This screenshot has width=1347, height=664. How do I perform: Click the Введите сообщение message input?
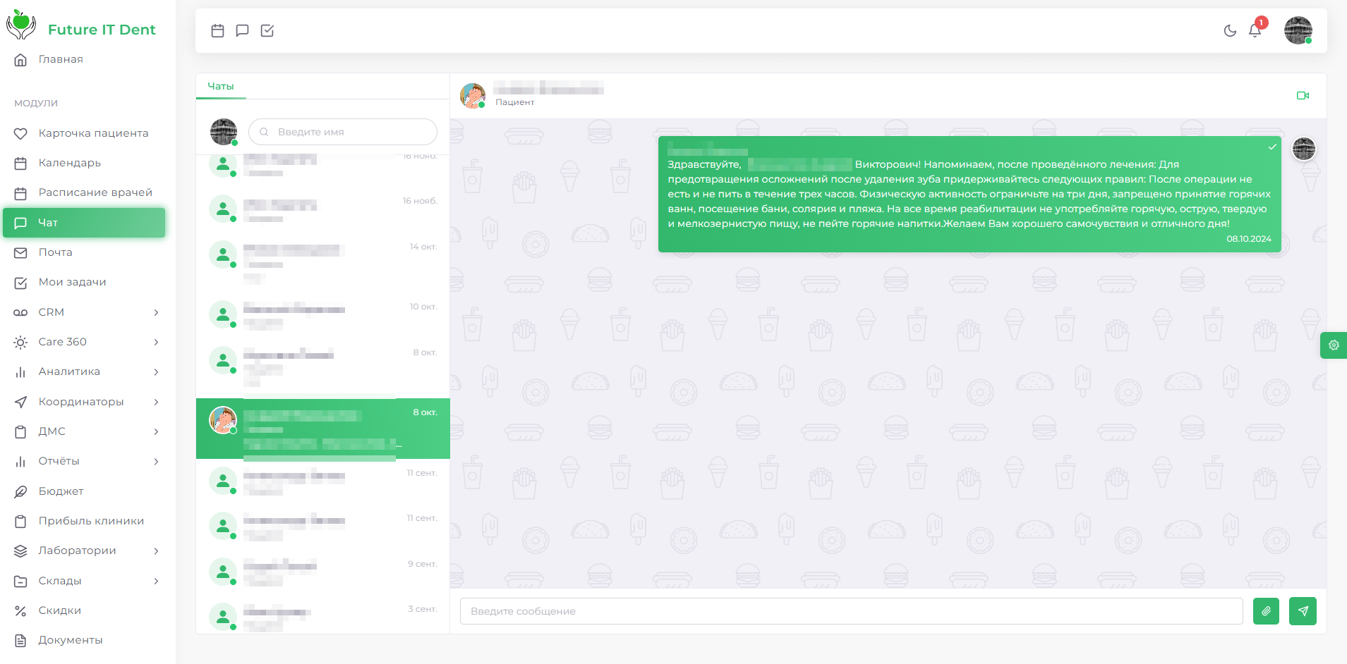pyautogui.click(x=850, y=611)
